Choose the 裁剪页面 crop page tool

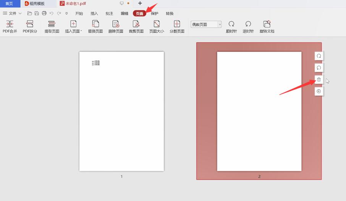136,26
